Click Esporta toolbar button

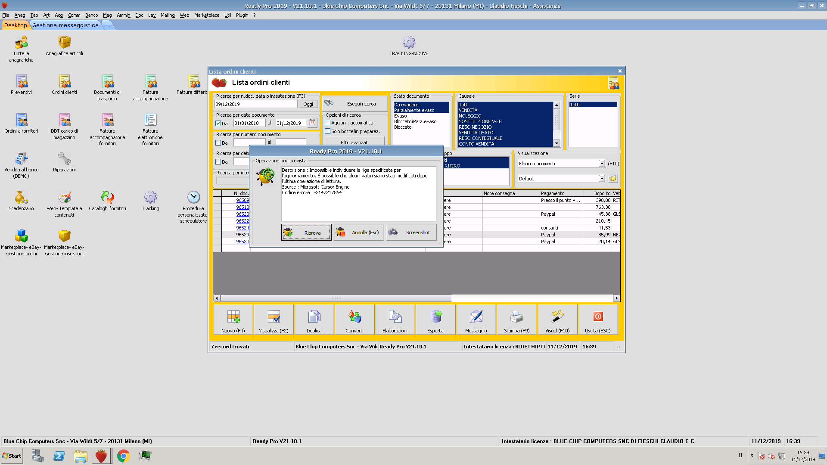(x=435, y=320)
